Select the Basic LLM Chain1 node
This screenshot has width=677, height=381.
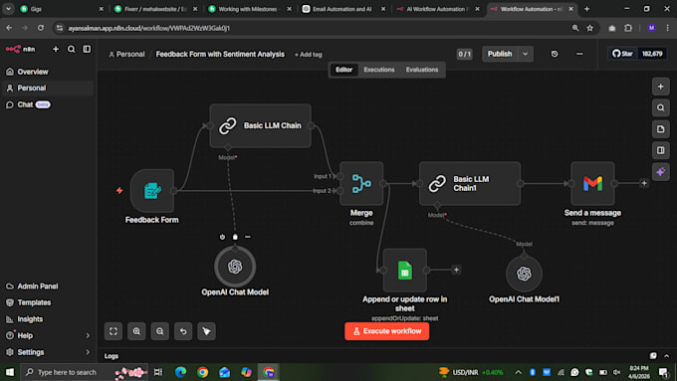coord(470,183)
